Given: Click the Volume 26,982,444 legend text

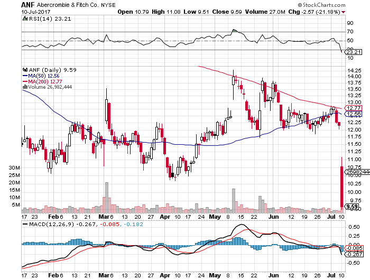Looking at the screenshot, I should pos(50,87).
